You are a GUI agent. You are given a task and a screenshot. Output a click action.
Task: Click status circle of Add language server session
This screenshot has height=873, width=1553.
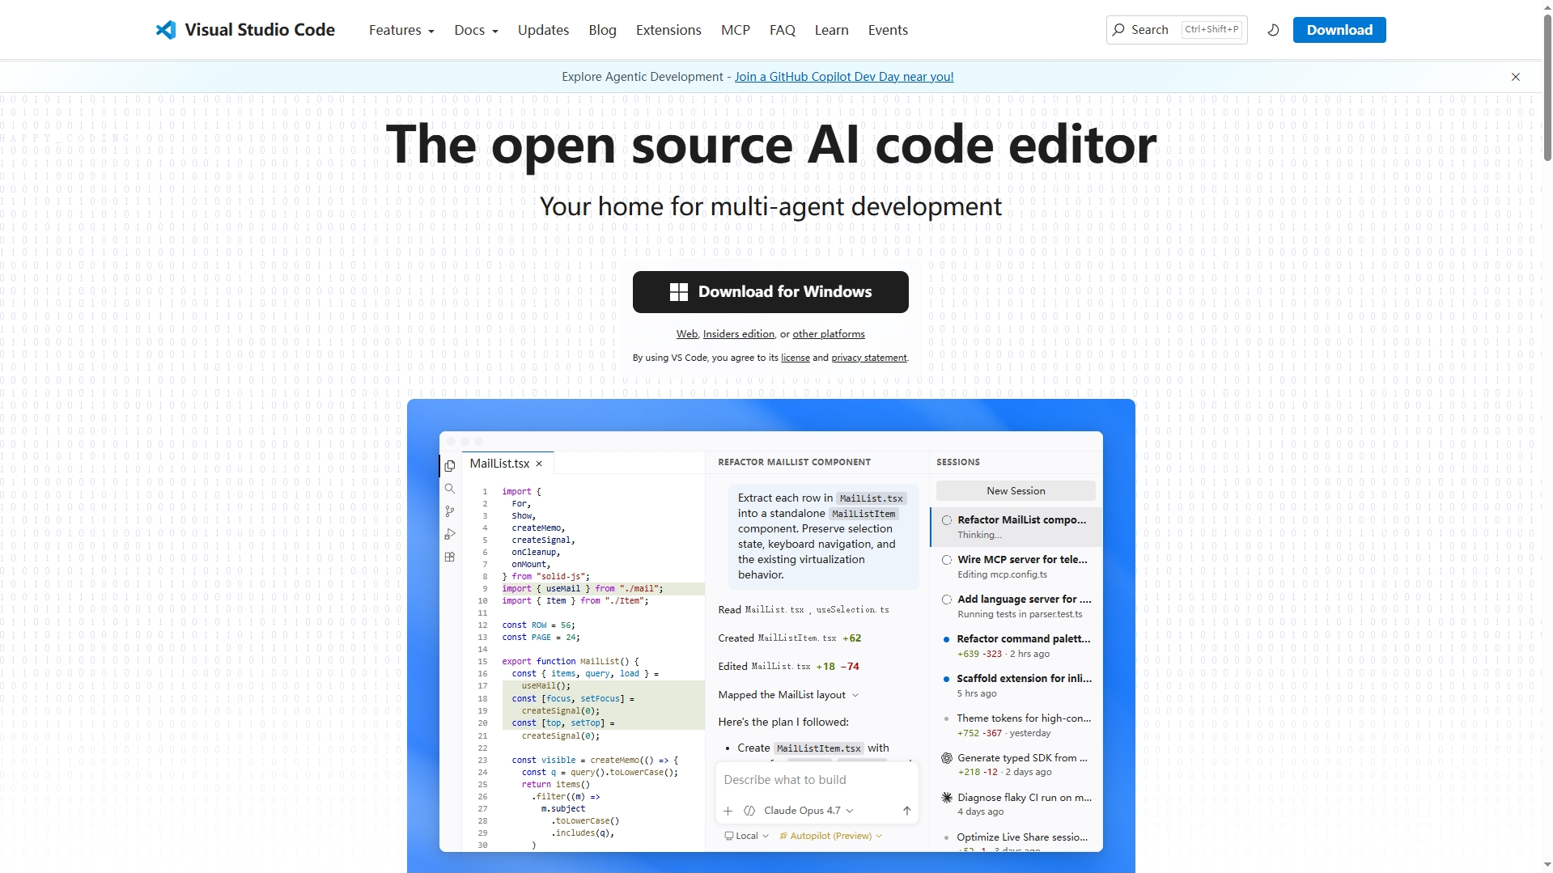point(946,600)
